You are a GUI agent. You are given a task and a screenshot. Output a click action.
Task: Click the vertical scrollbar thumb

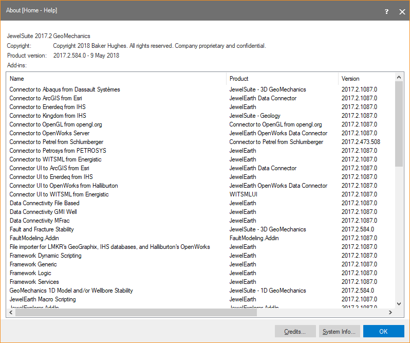click(399, 124)
